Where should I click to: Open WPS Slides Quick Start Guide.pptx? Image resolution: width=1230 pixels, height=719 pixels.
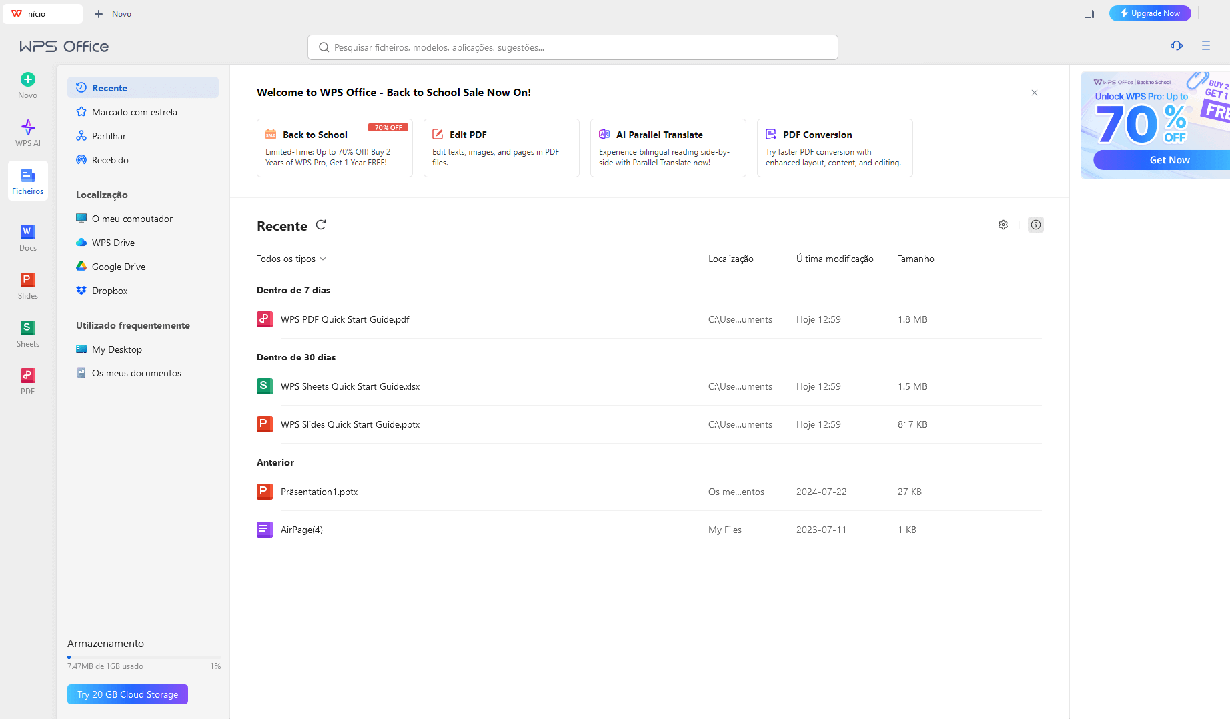(x=350, y=424)
